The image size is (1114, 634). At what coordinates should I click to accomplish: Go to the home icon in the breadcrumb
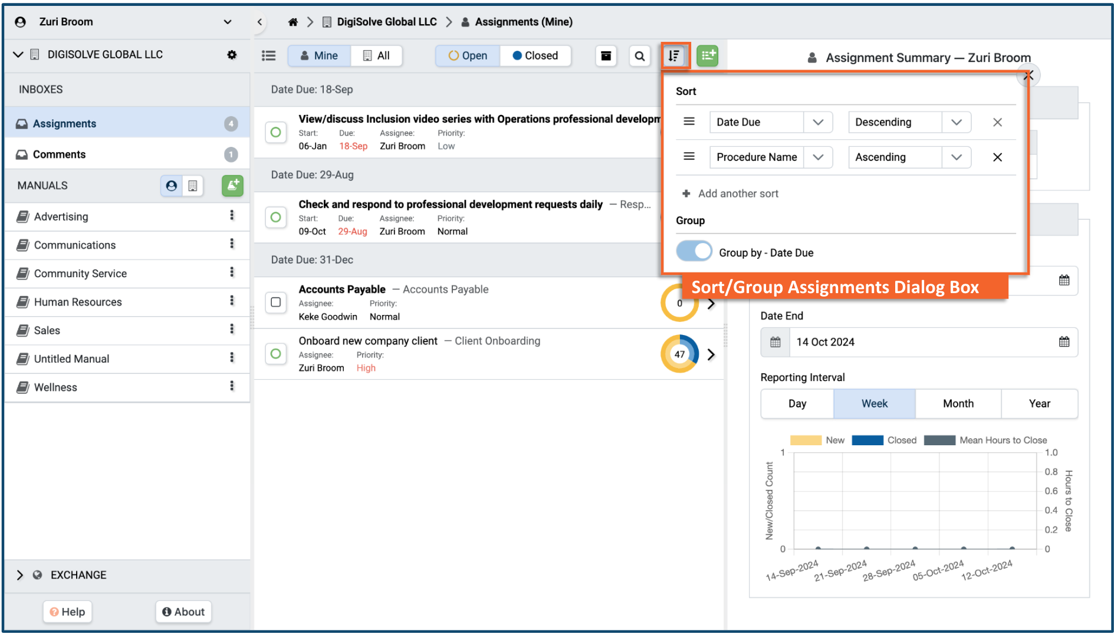293,22
